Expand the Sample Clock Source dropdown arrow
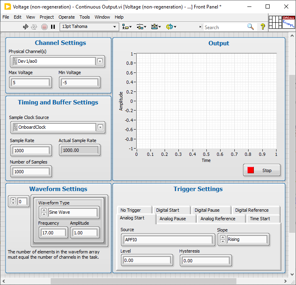The height and width of the screenshot is (285, 296). coord(101,127)
